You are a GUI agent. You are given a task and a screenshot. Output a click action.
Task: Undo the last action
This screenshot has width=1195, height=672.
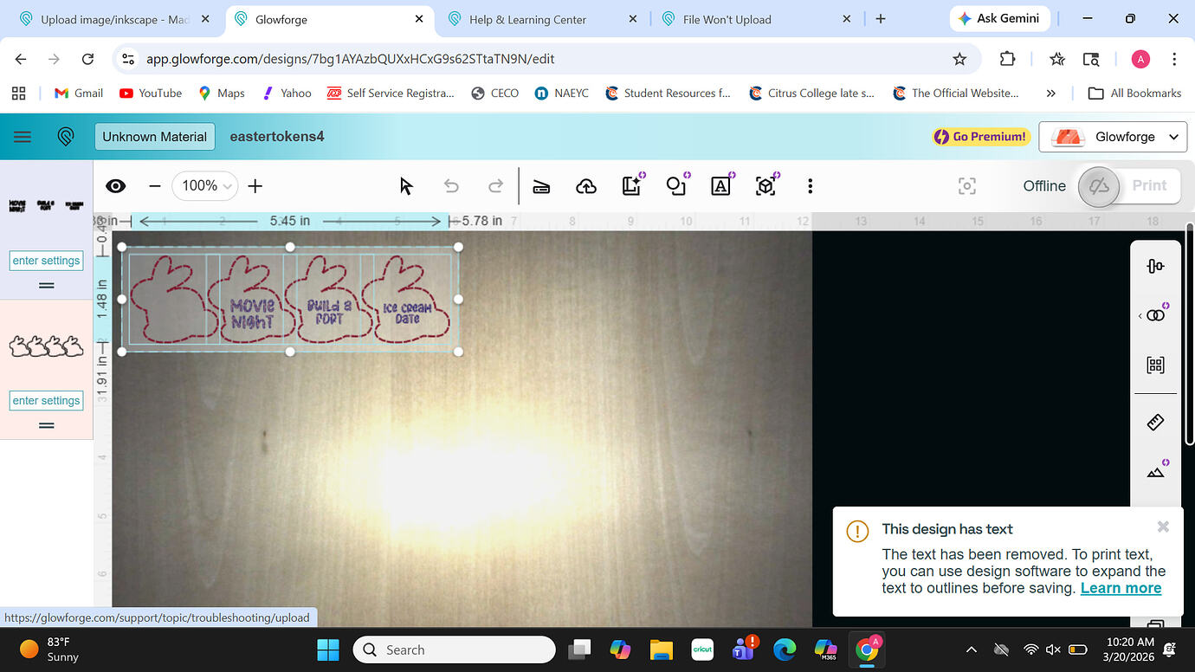(451, 186)
